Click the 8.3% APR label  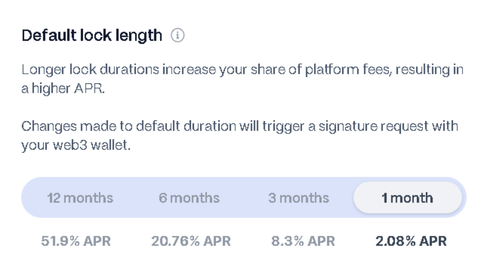(303, 241)
